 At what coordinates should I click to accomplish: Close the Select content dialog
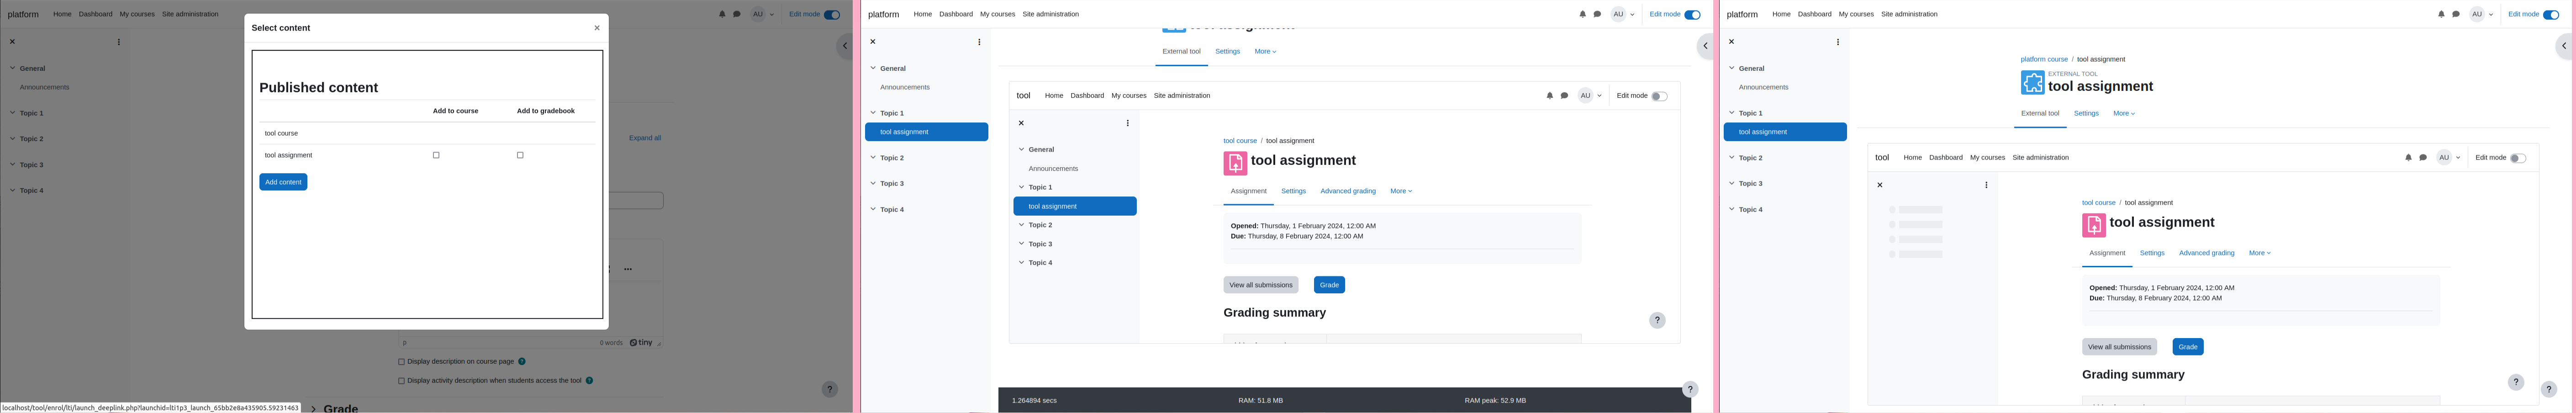click(x=597, y=28)
